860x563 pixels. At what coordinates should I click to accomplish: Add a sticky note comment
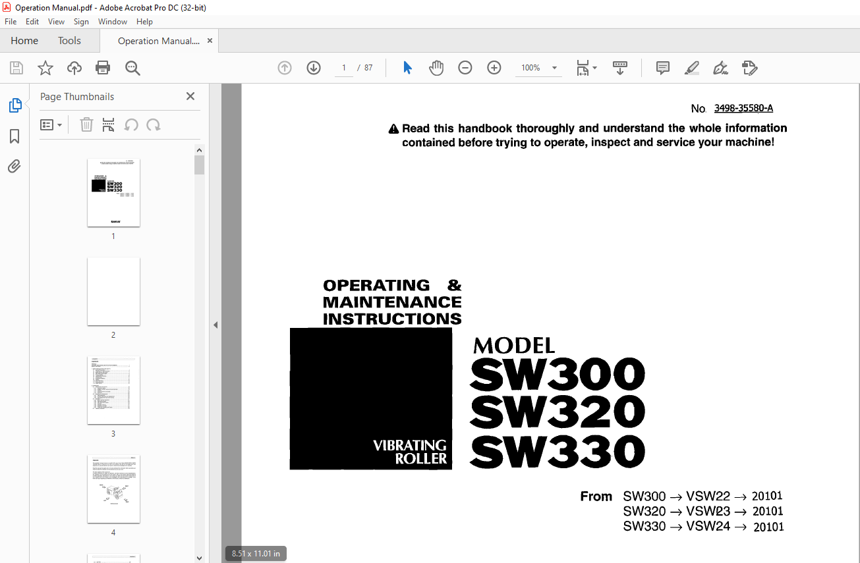(x=663, y=68)
